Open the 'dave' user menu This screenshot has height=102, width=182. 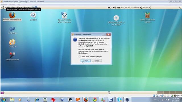tap(144, 8)
